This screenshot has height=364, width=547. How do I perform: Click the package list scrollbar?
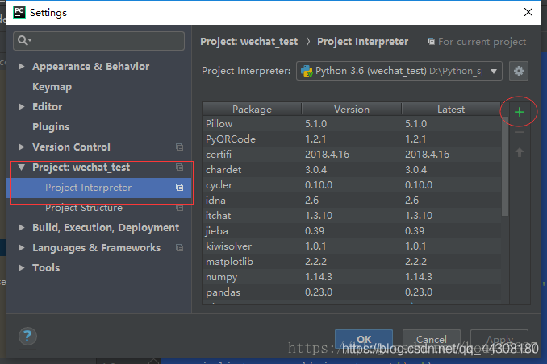tap(505, 166)
